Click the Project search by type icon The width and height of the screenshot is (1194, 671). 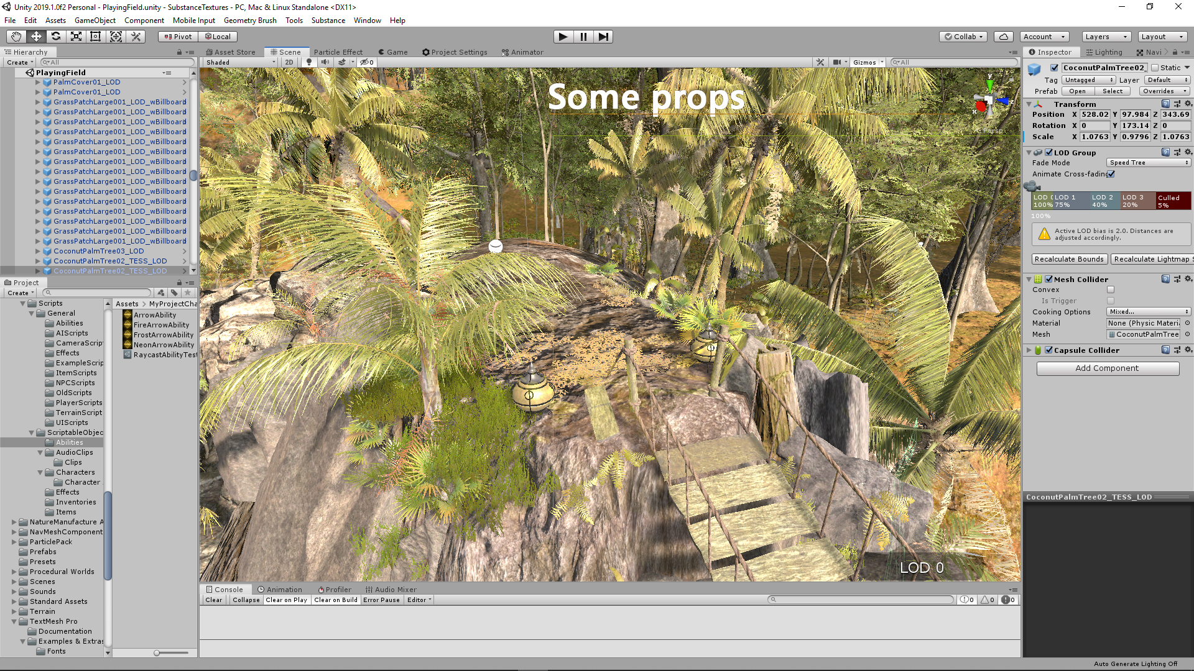[x=162, y=293]
